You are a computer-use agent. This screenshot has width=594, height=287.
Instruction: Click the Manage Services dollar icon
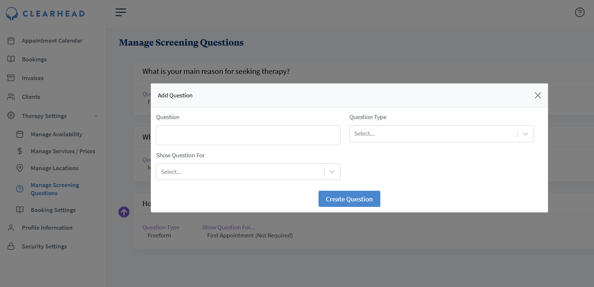pos(20,151)
